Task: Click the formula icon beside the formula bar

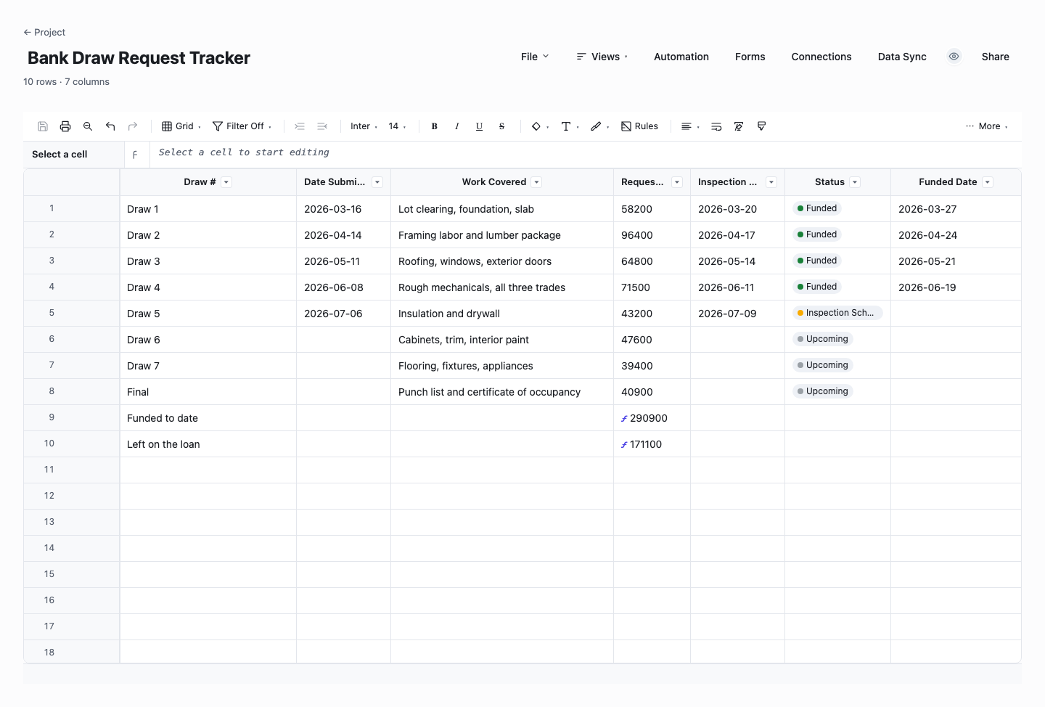Action: point(135,155)
